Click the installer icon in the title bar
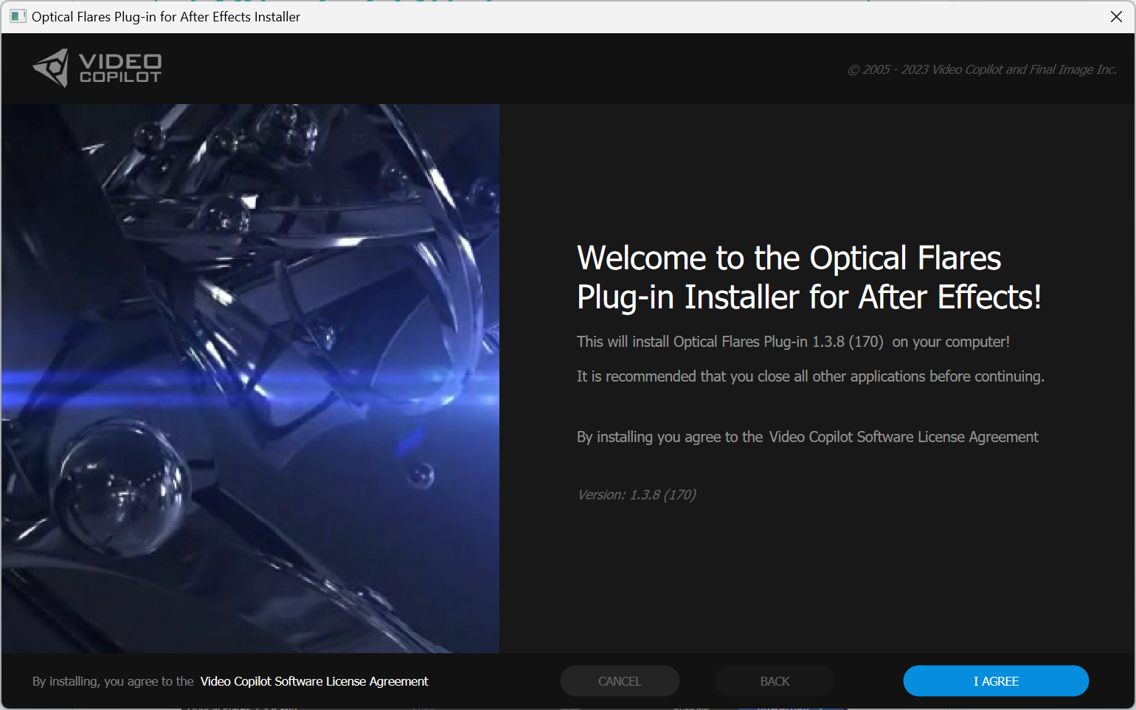The width and height of the screenshot is (1136, 710). [18, 16]
